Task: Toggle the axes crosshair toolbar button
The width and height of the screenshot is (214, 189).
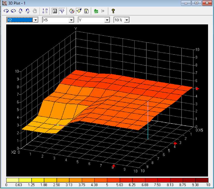Action: [x=62, y=11]
